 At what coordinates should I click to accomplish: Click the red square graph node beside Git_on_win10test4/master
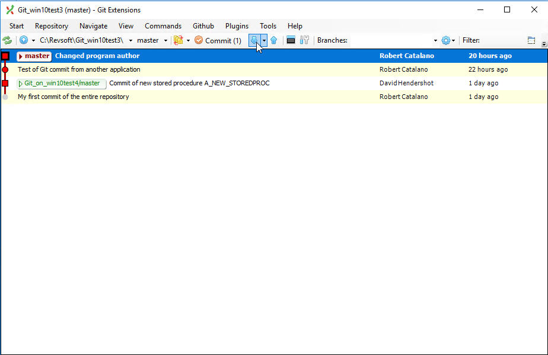(5, 83)
